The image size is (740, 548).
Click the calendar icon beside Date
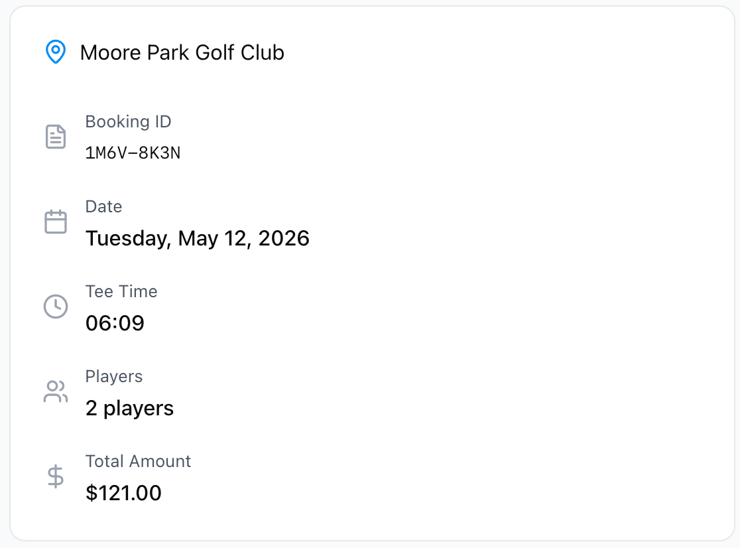click(56, 222)
